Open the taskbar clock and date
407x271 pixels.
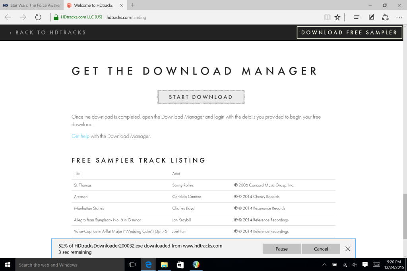tap(394, 265)
